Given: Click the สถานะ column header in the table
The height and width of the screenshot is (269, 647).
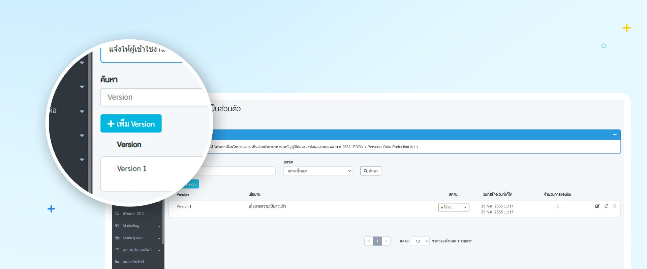Looking at the screenshot, I should [x=454, y=194].
